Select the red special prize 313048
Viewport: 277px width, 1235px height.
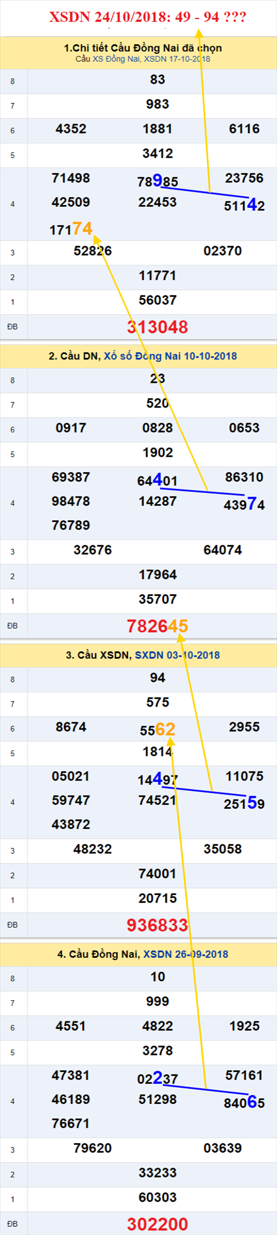click(x=158, y=327)
